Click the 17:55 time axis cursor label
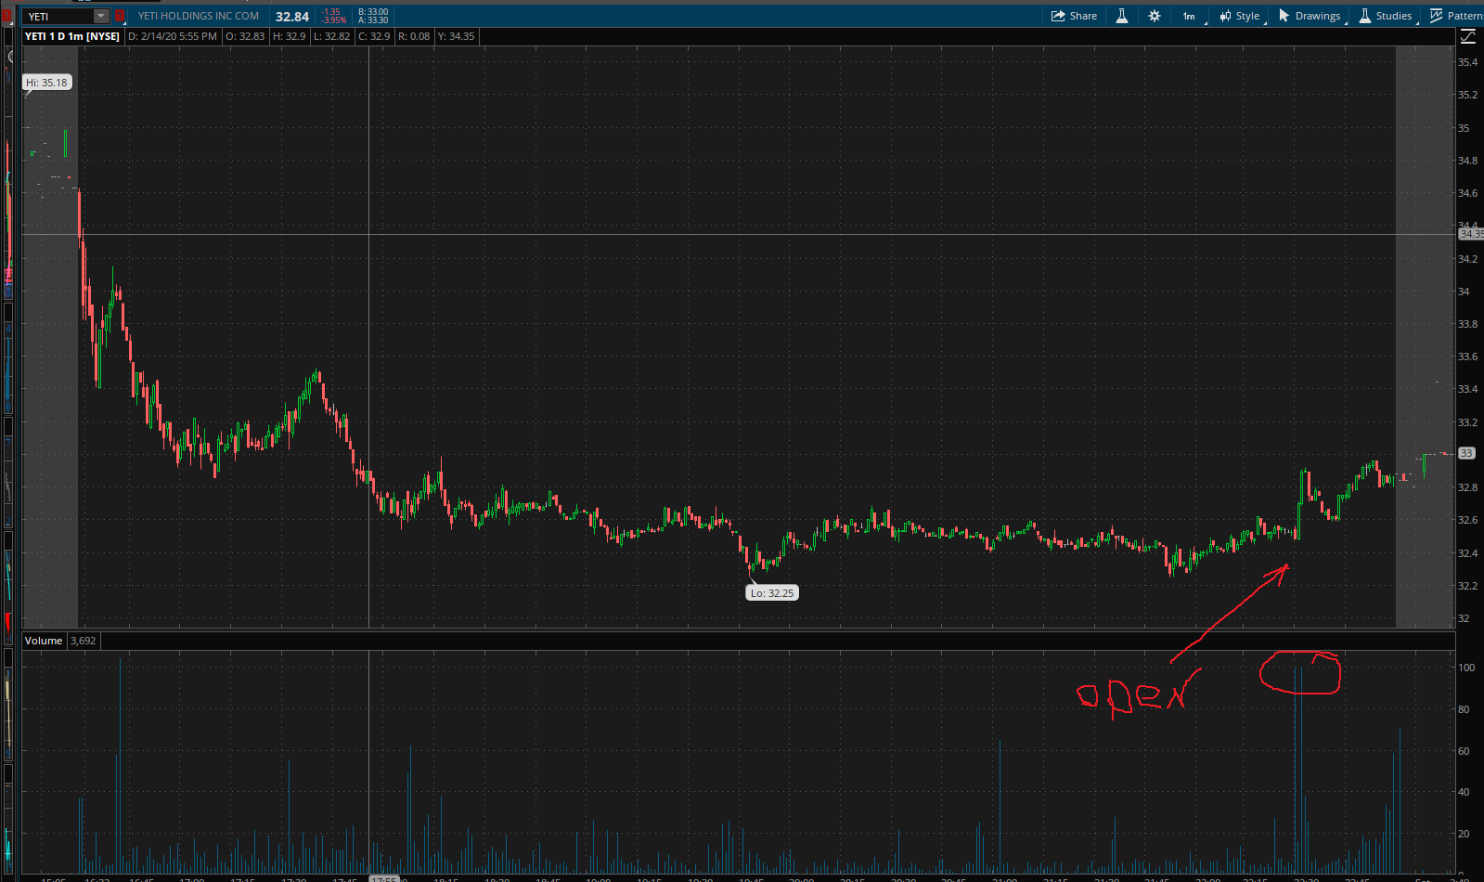The image size is (1484, 882). tap(384, 878)
